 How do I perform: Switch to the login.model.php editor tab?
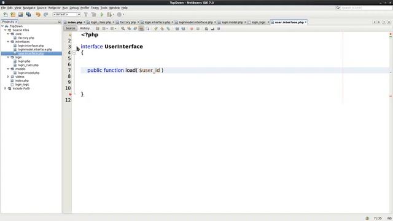pyautogui.click(x=232, y=22)
